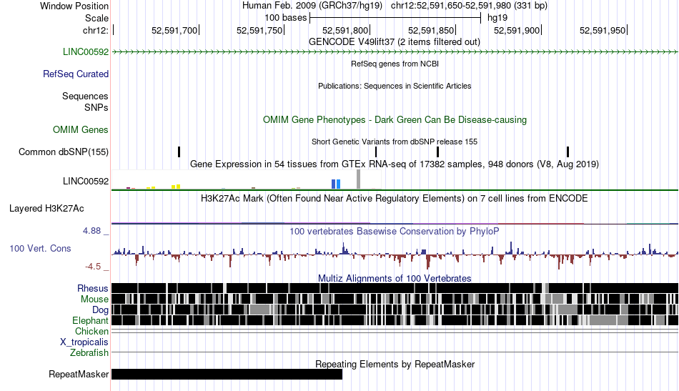
Task: Click the H3K27Ac Mark ENCODE track title
Action: 395,199
